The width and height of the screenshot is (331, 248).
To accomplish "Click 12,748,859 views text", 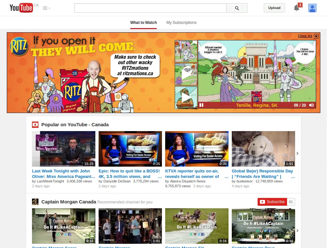I will [x=269, y=181].
